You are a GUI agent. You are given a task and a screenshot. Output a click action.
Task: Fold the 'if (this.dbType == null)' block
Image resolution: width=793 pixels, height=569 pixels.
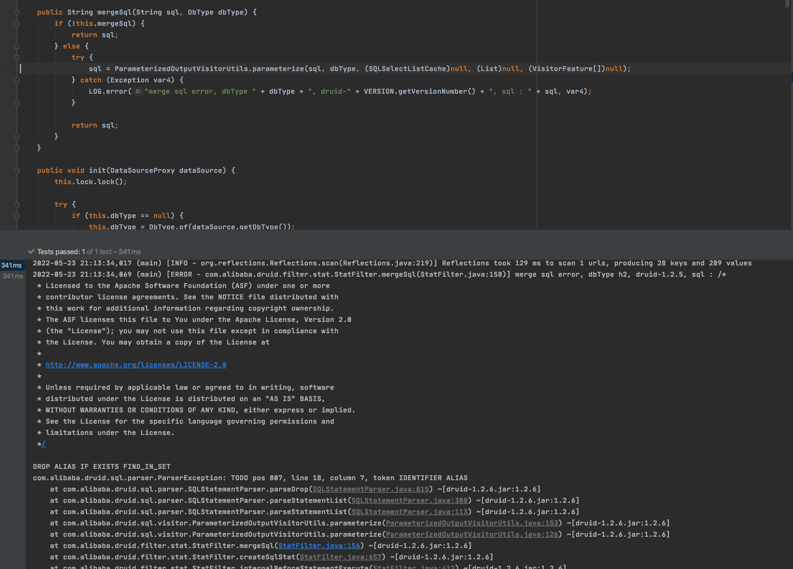(17, 216)
